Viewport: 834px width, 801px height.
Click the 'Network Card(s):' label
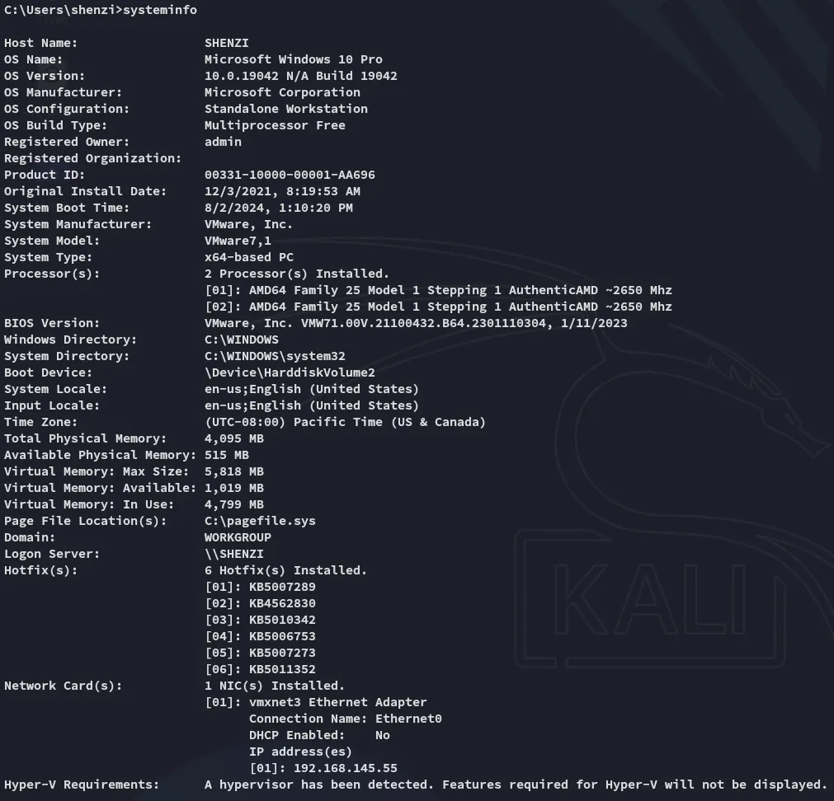click(x=63, y=685)
